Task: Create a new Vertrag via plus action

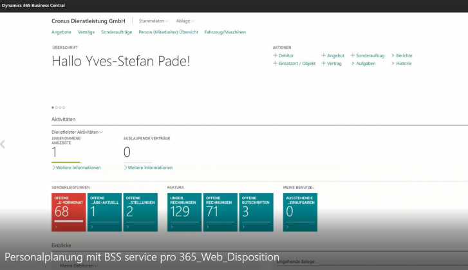Action: [332, 63]
